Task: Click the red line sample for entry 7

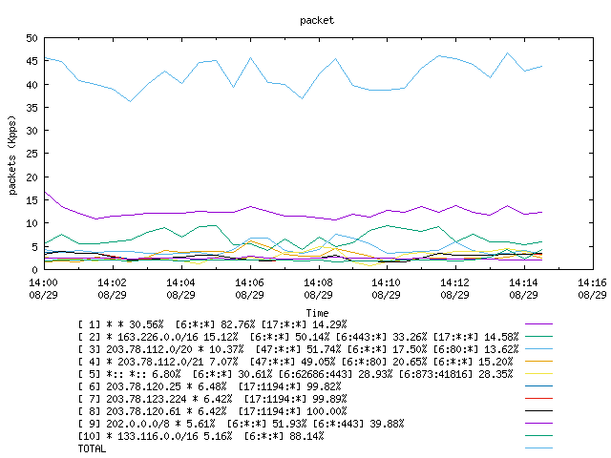Action: pos(538,399)
